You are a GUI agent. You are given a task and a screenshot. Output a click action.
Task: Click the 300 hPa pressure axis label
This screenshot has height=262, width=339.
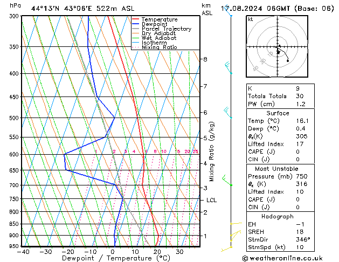(x=15, y=16)
